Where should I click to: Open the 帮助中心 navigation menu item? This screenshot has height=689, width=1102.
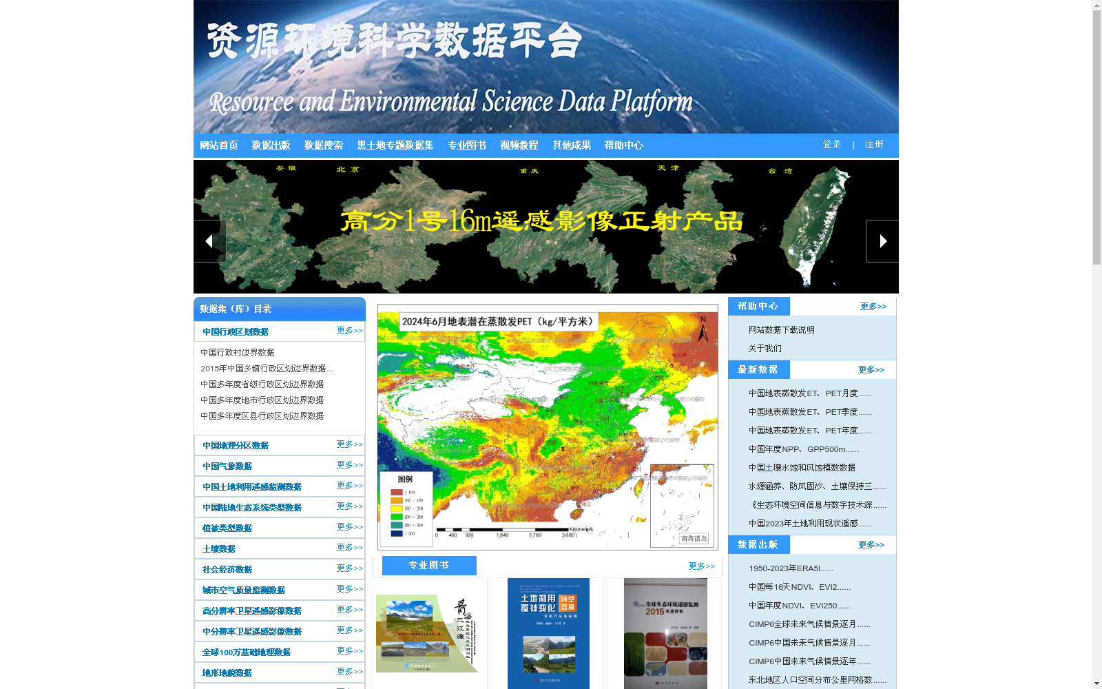(624, 145)
